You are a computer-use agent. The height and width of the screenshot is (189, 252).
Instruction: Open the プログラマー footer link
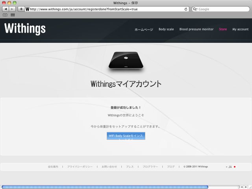tap(150, 167)
